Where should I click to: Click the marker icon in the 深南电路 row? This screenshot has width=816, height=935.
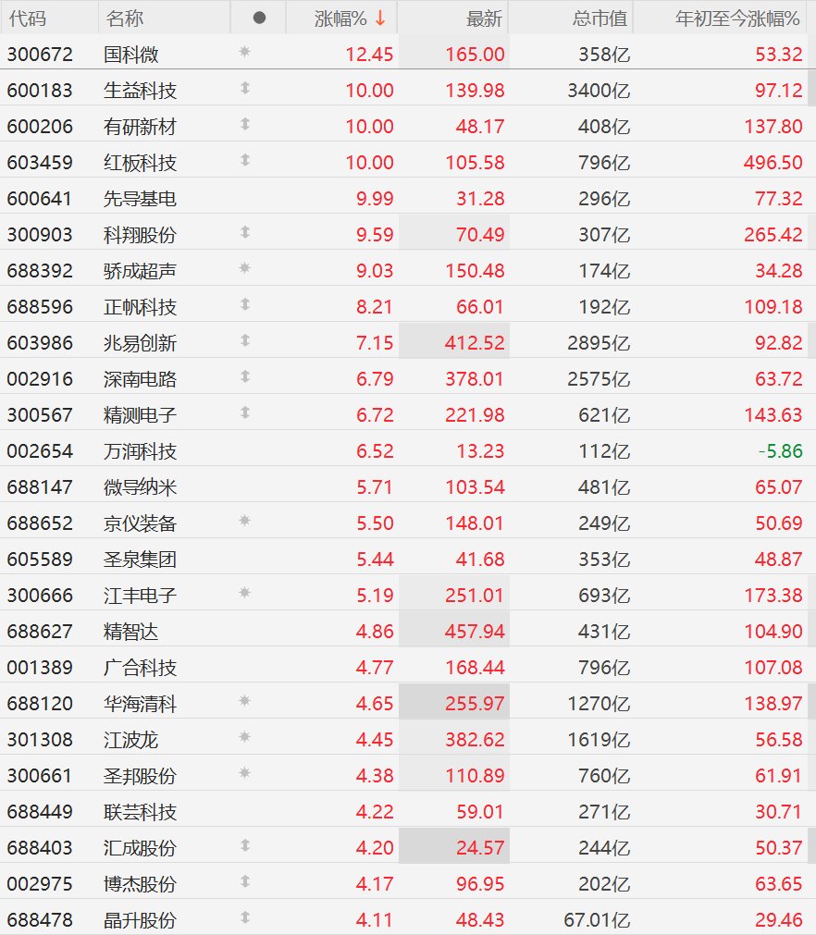point(244,376)
